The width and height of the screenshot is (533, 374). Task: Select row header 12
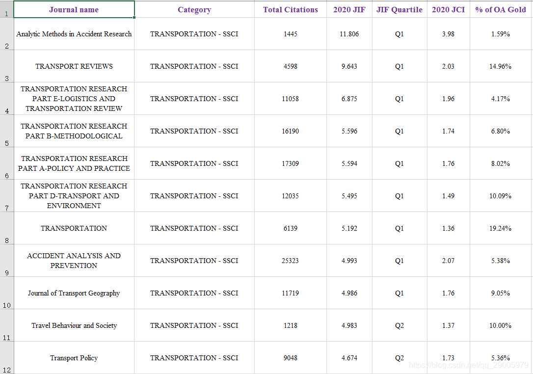[7, 358]
